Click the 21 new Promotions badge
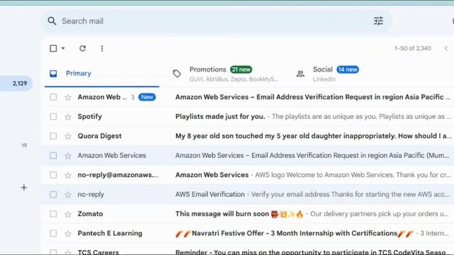The width and height of the screenshot is (454, 255). [x=241, y=69]
